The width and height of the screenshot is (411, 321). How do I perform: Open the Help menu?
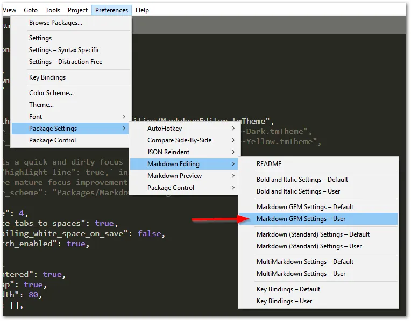pos(142,10)
